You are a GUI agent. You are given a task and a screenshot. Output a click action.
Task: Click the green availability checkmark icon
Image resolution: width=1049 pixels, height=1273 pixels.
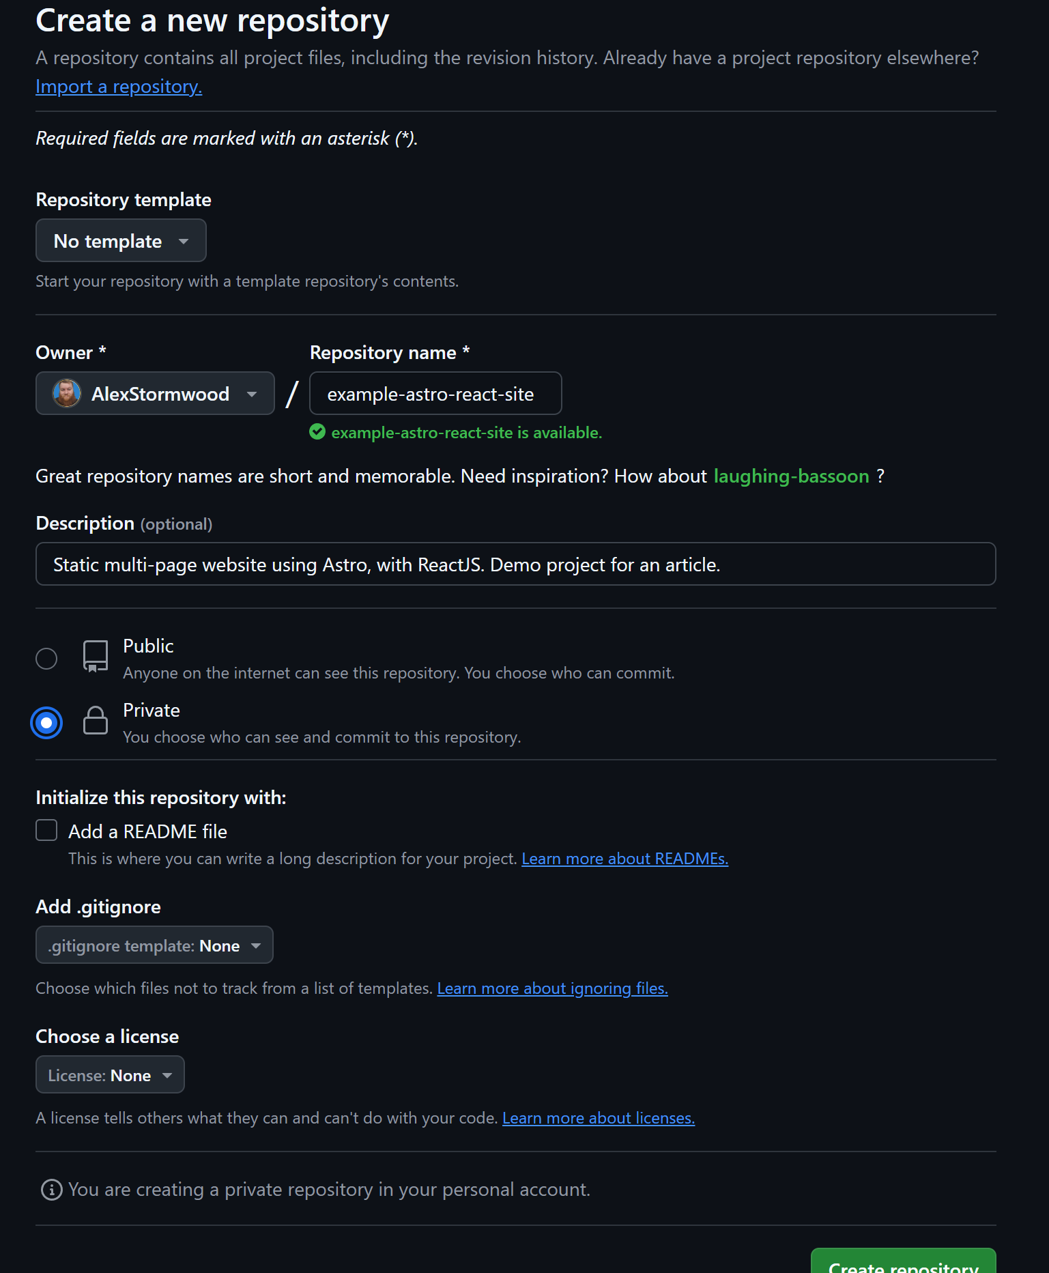click(x=317, y=432)
